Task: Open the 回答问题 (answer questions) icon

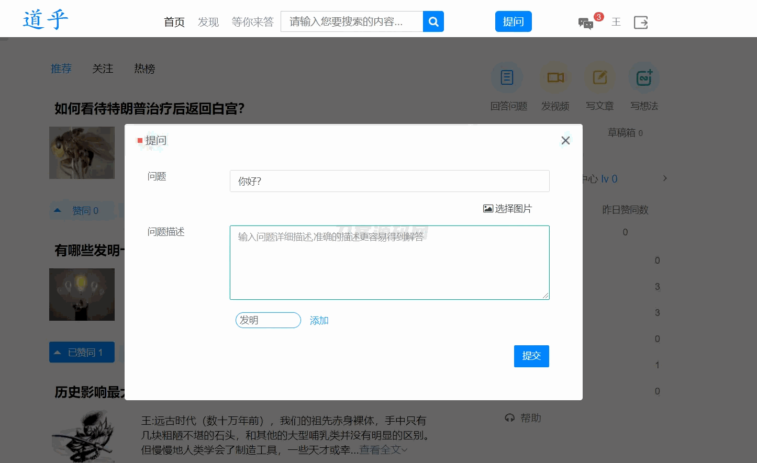Action: click(506, 77)
